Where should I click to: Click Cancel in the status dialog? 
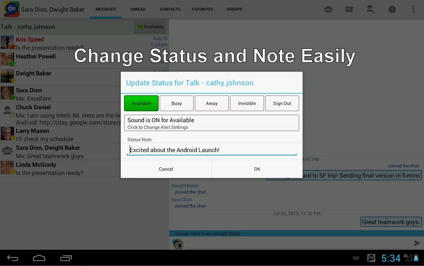(x=166, y=169)
